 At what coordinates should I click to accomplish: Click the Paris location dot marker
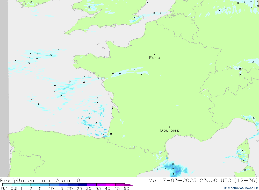154,54
